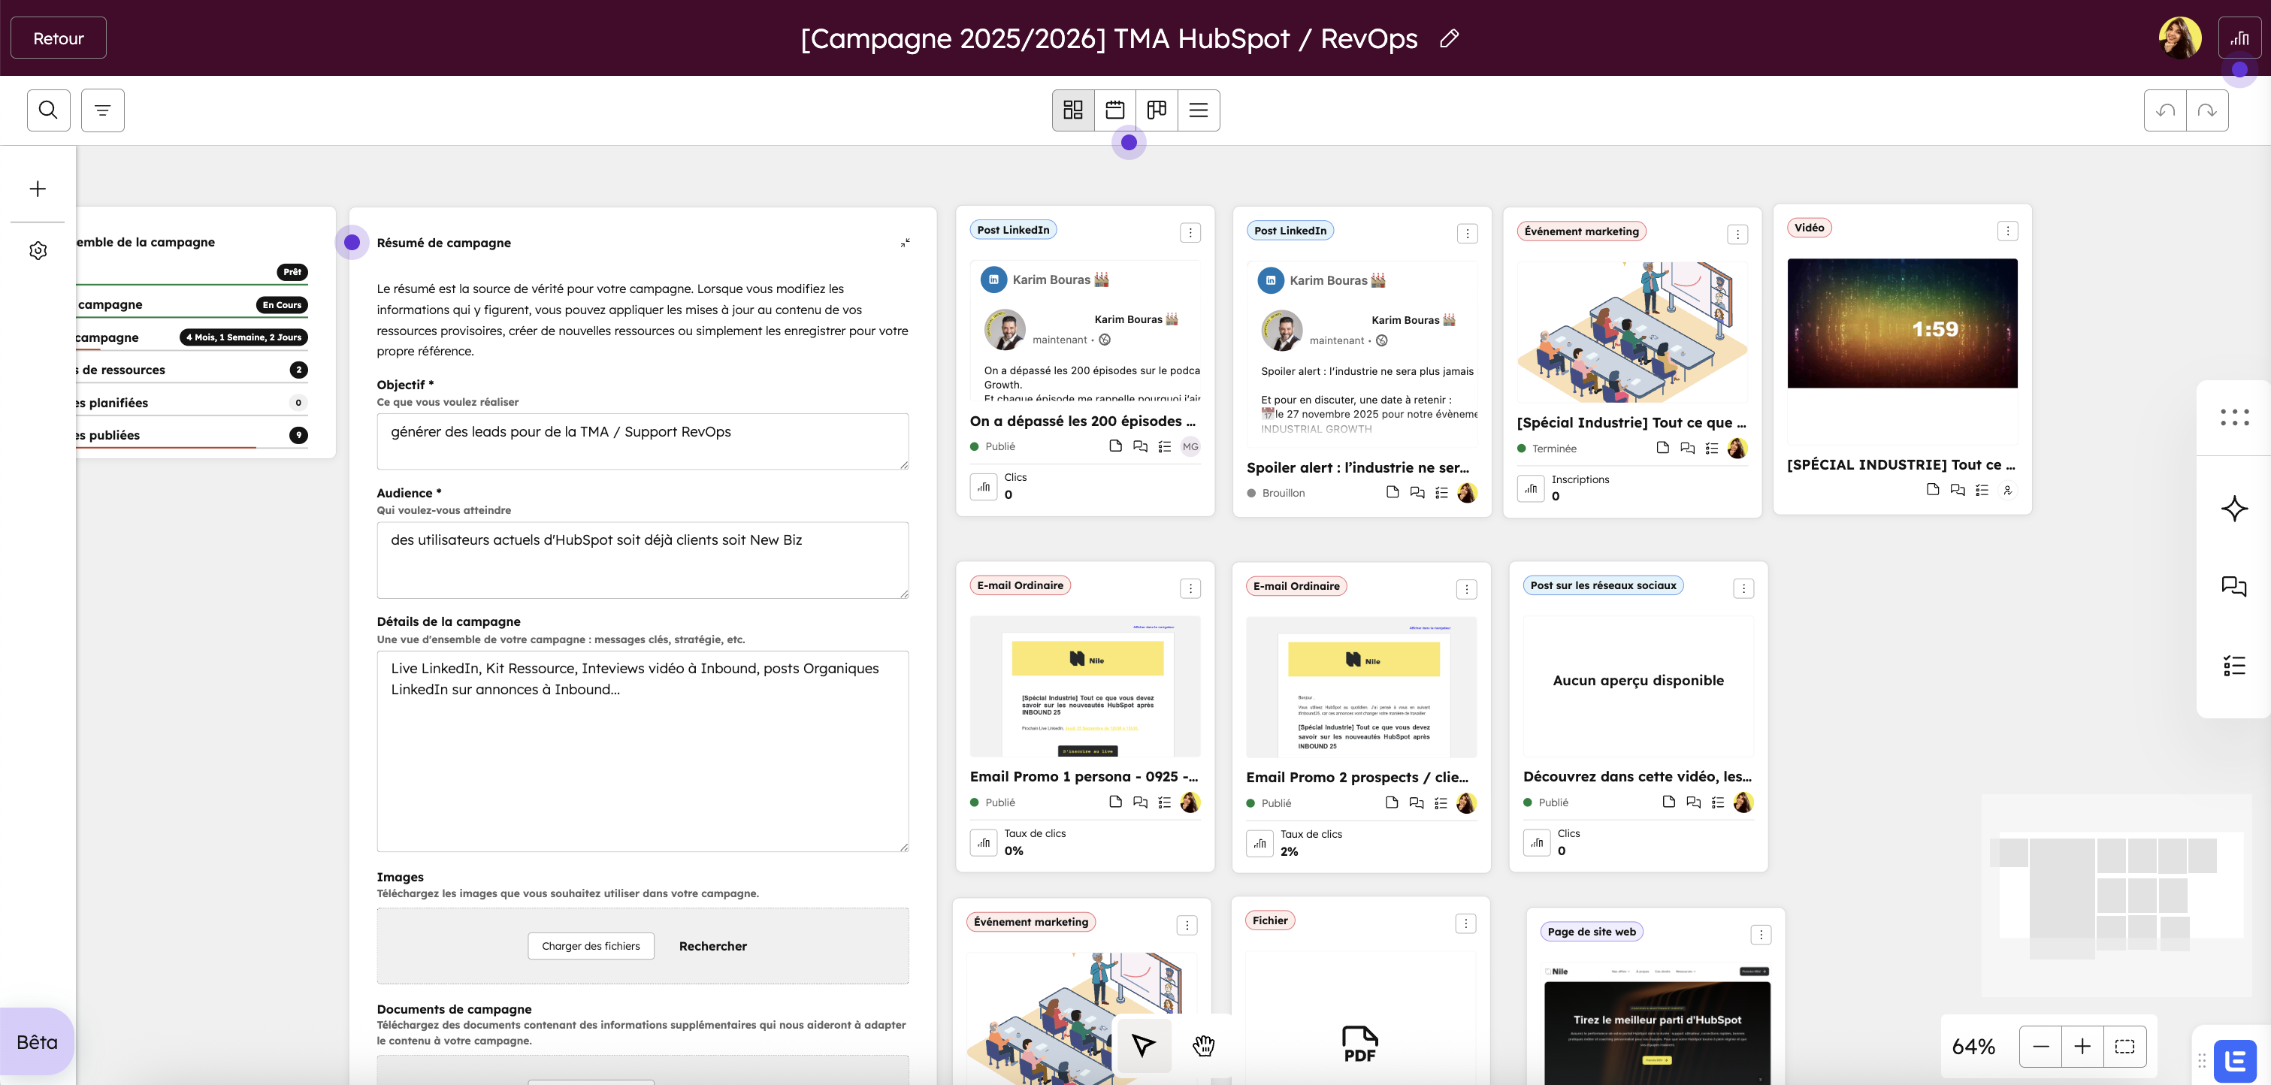Image resolution: width=2271 pixels, height=1085 pixels.
Task: Open the comments panel icon
Action: click(x=2234, y=586)
